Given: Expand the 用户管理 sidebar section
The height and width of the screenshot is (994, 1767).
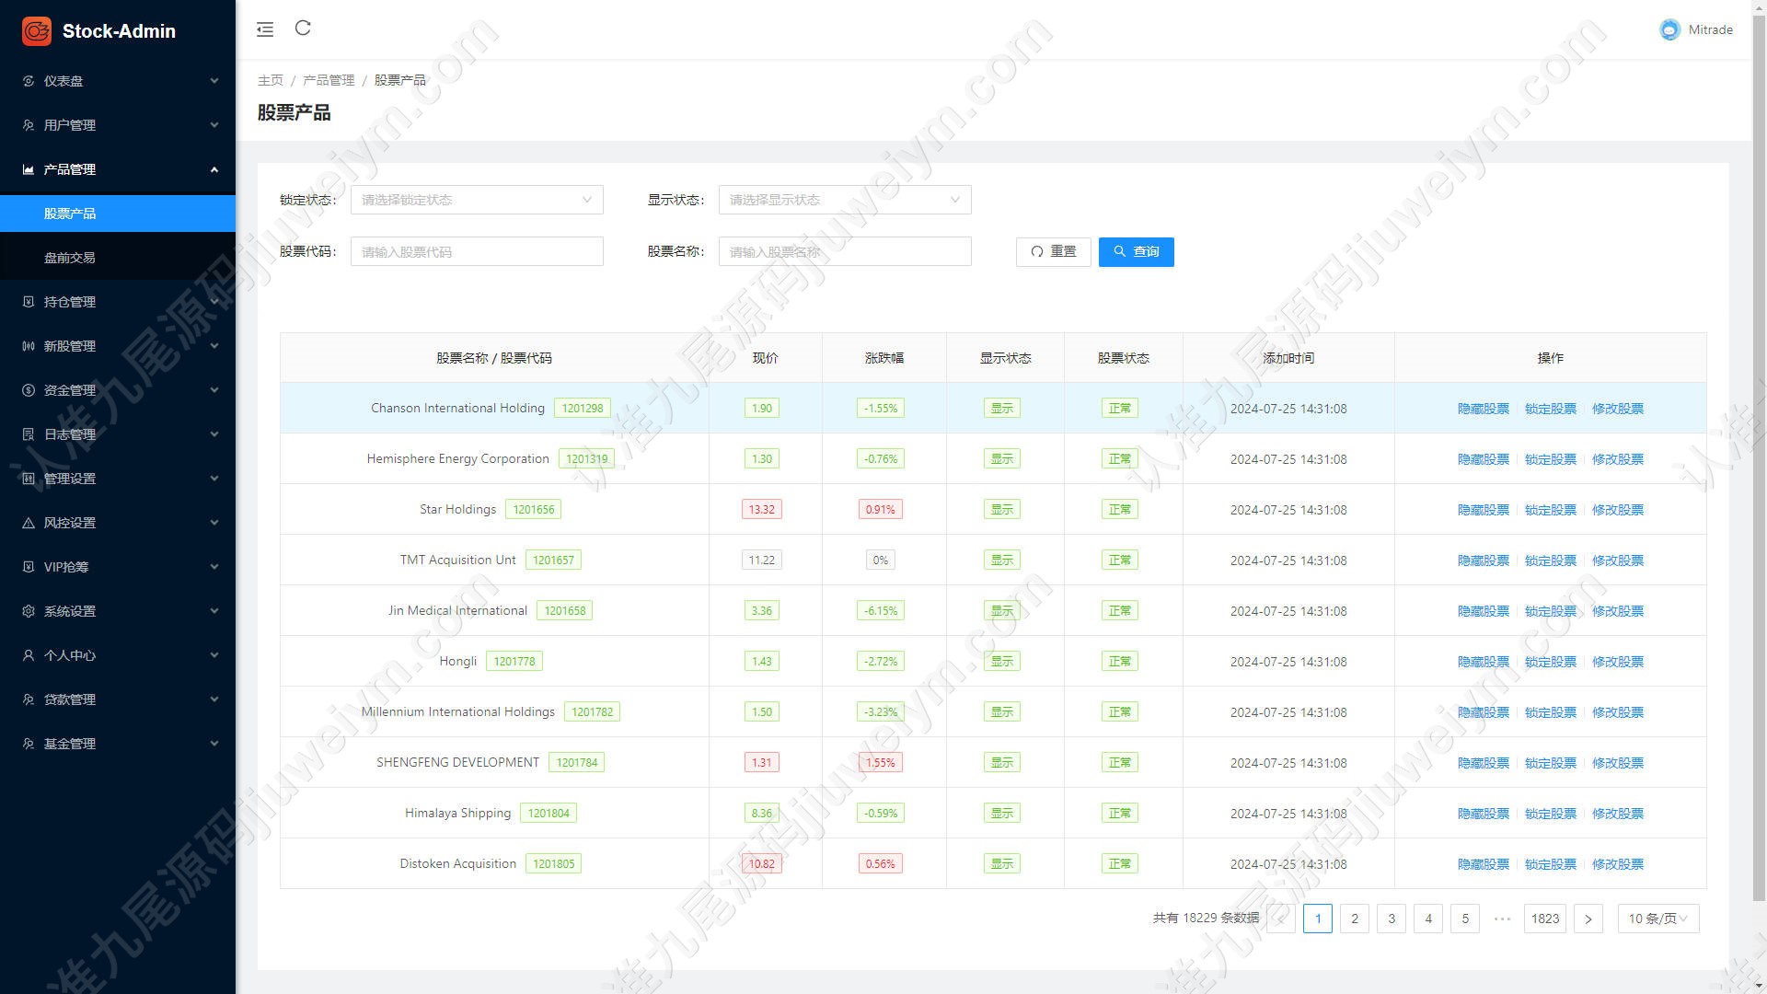Looking at the screenshot, I should point(118,125).
